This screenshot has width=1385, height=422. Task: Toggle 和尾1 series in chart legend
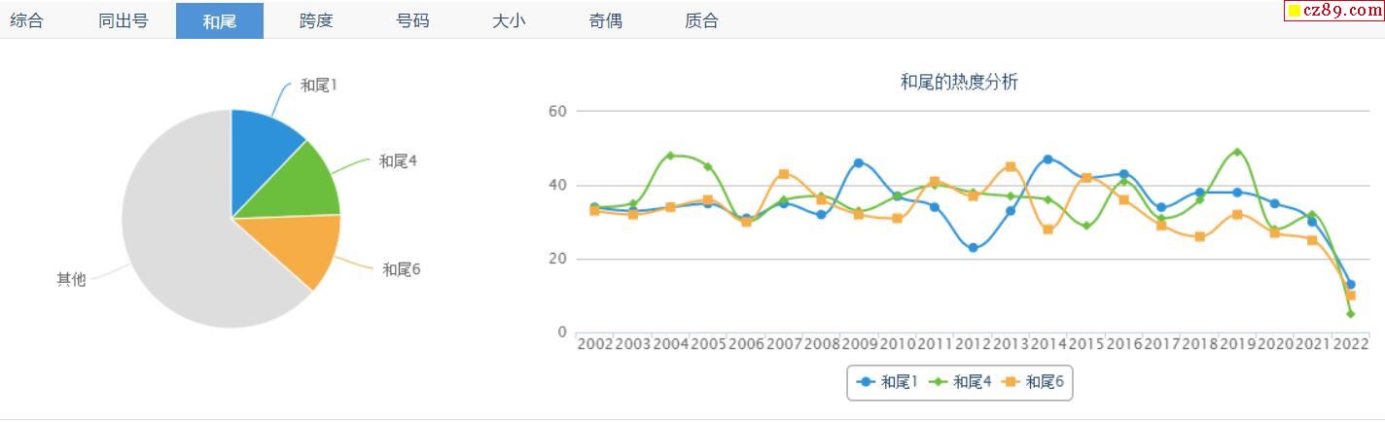887,382
